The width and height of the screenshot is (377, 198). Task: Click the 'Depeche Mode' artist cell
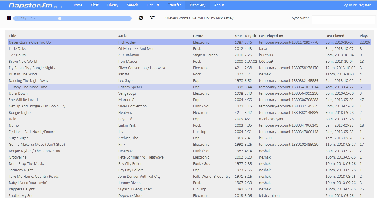click(131, 196)
